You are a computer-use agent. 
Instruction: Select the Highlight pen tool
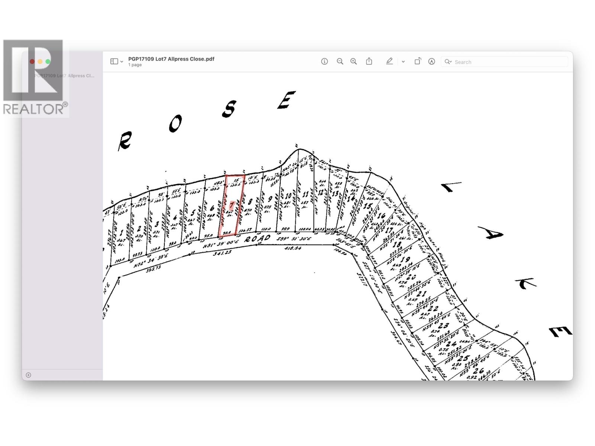(389, 61)
